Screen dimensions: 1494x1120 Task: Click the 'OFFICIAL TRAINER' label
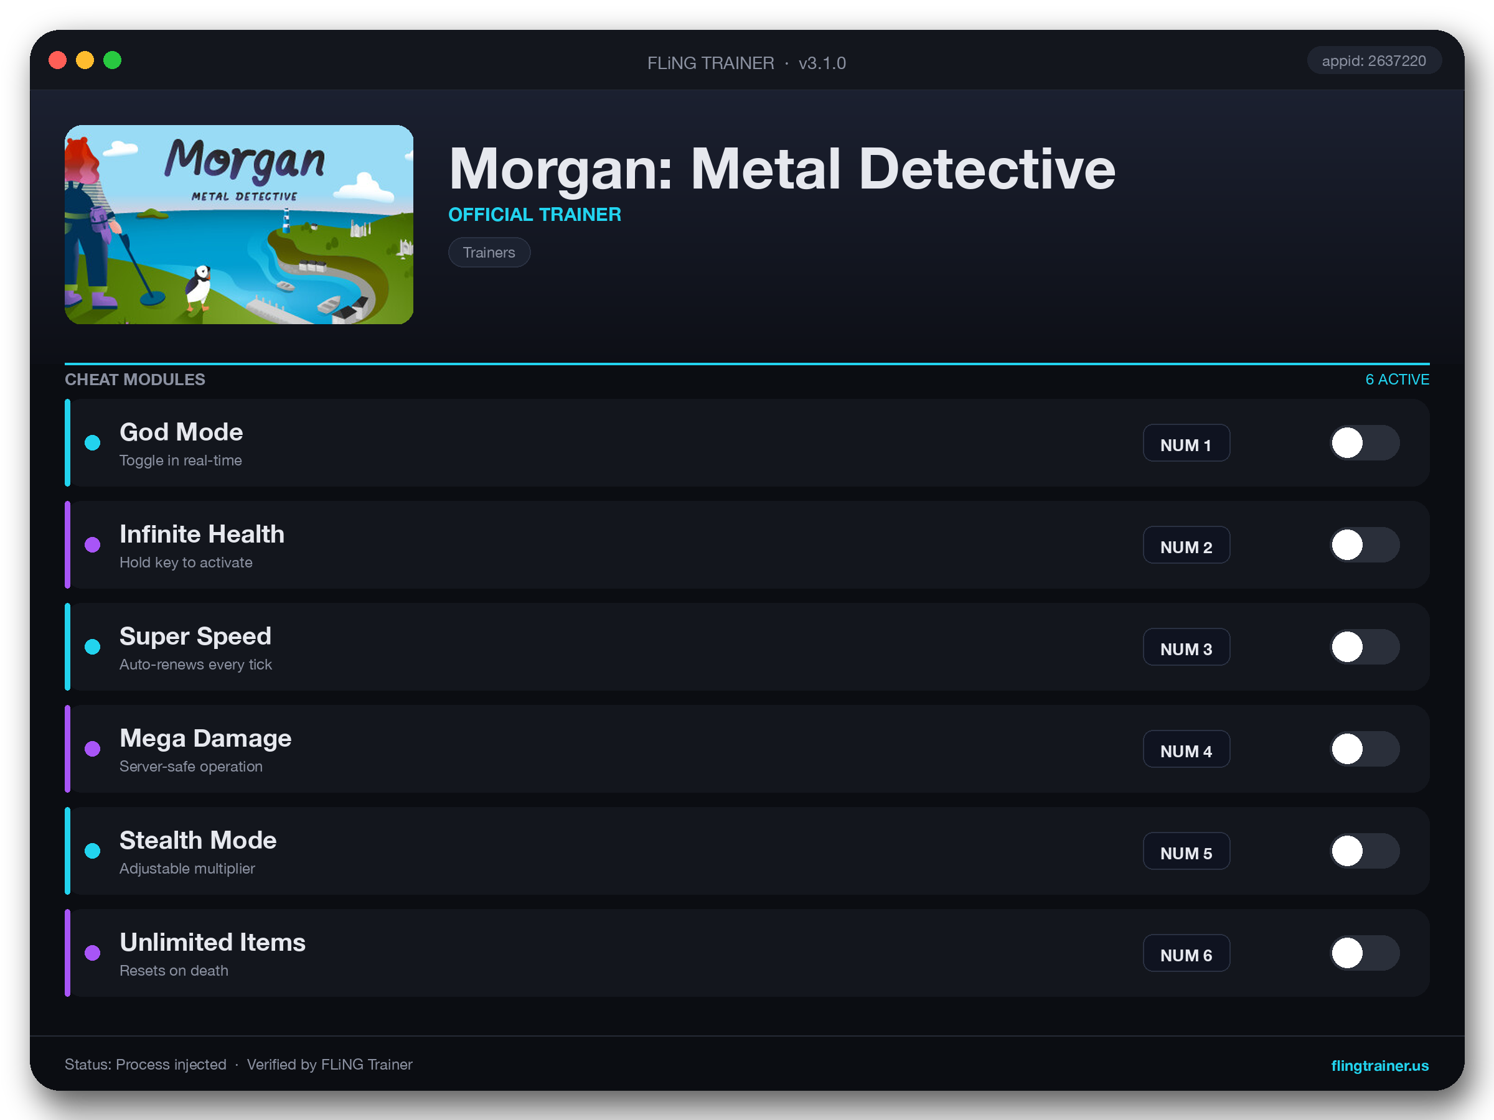pyautogui.click(x=535, y=215)
